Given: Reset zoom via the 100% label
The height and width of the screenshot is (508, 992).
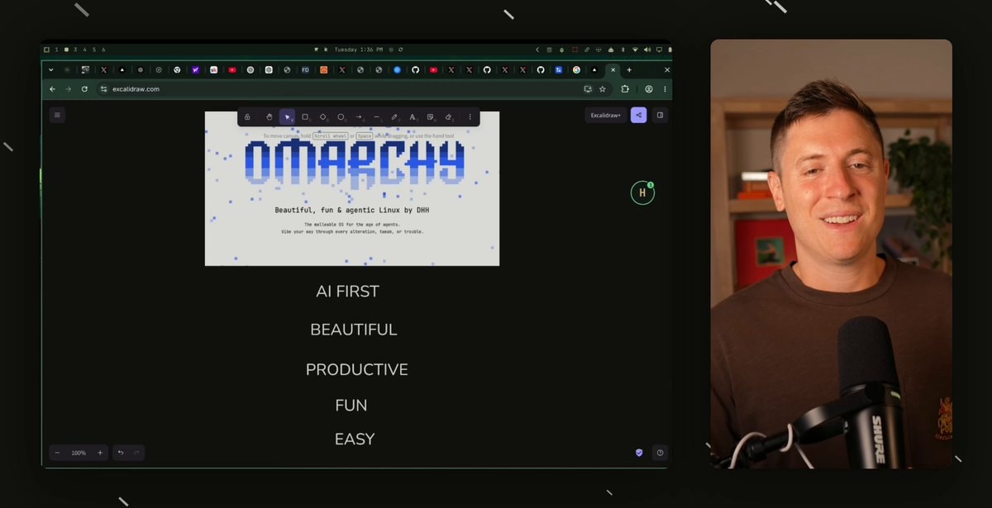Looking at the screenshot, I should point(79,453).
